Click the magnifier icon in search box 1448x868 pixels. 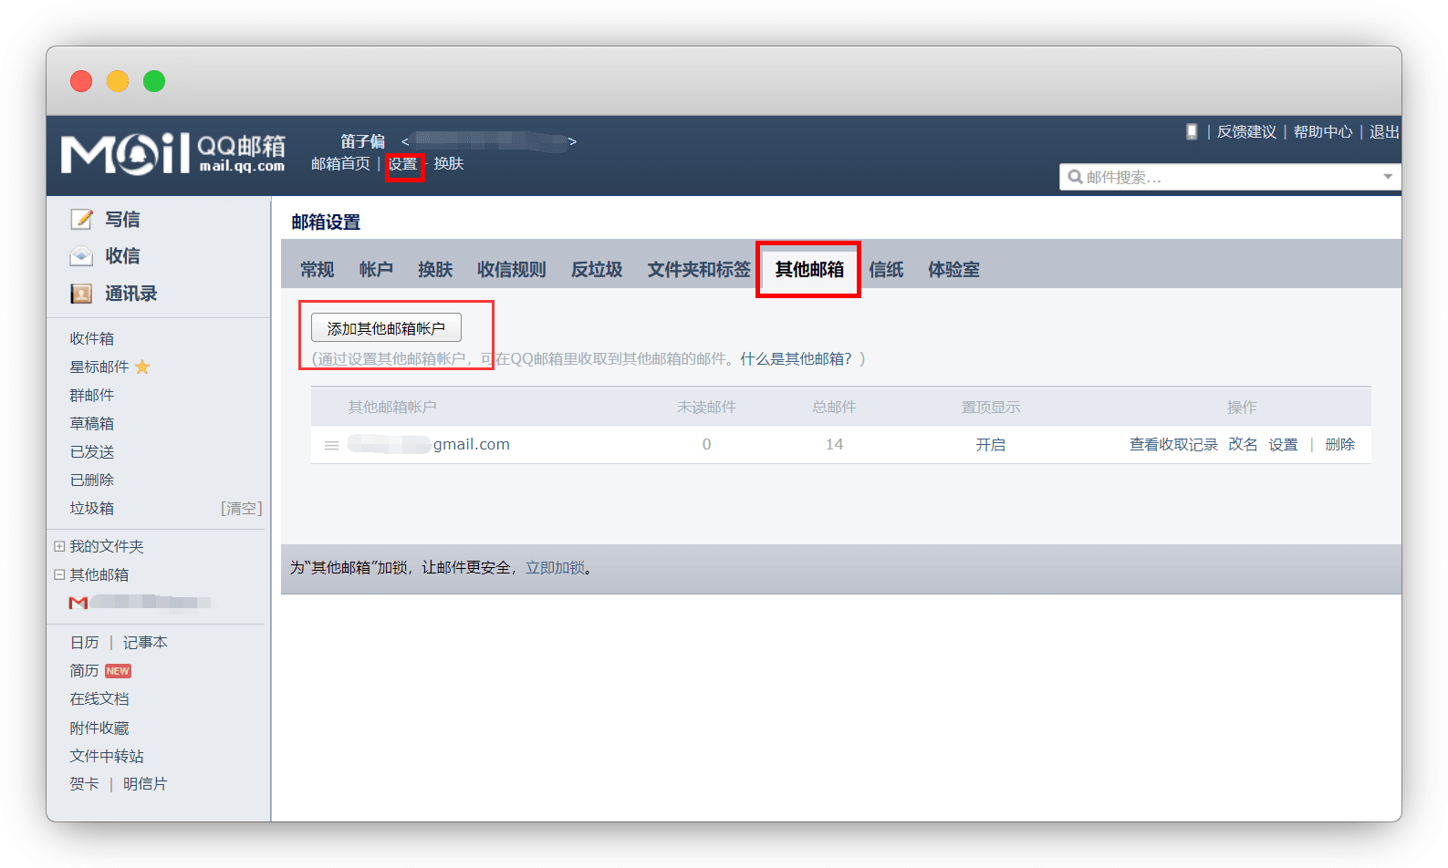coord(1075,177)
